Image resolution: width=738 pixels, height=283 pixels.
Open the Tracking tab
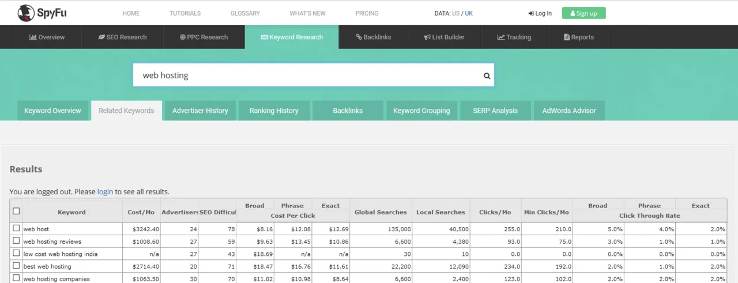514,37
